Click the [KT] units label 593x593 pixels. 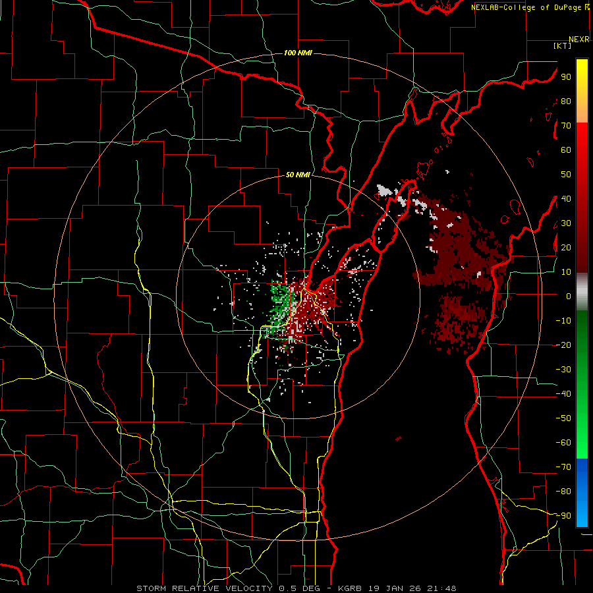pos(563,45)
